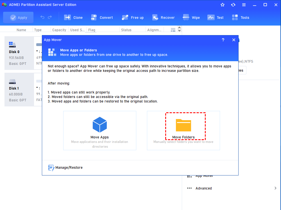
Task: Click the App Mover help question mark
Action: pyautogui.click(x=223, y=40)
